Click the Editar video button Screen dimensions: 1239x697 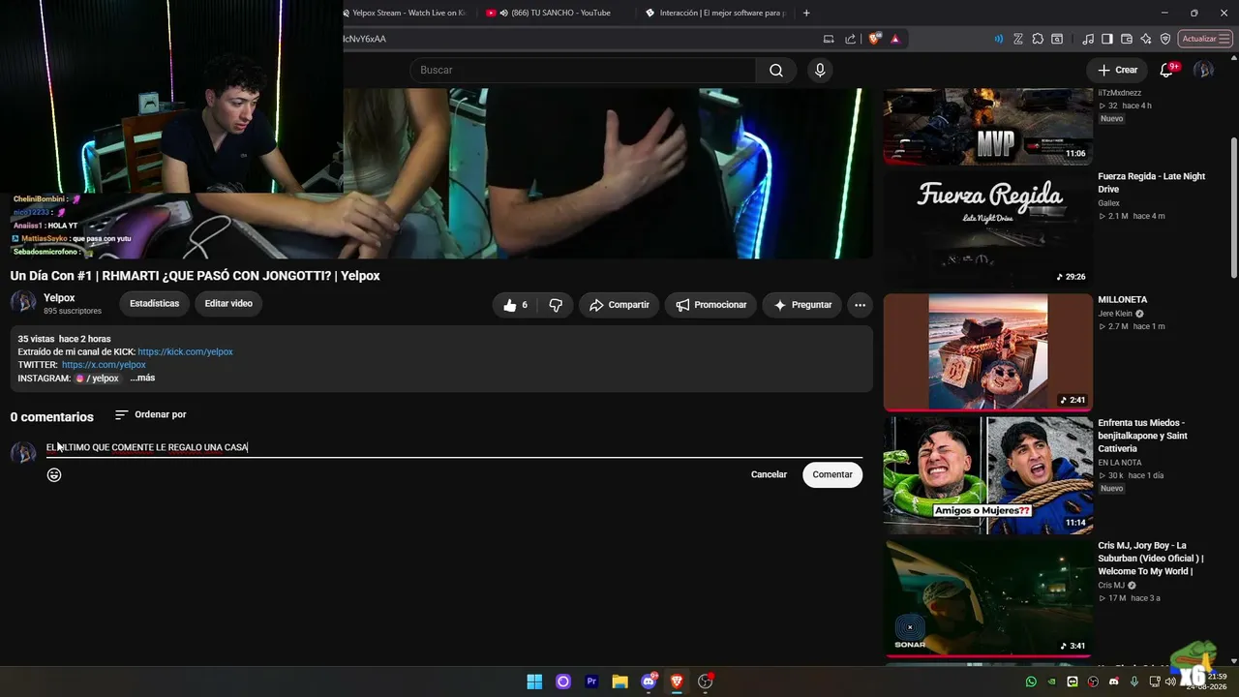[228, 303]
